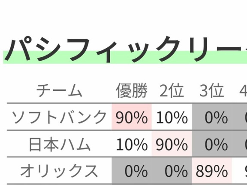
Task: Select the 優勝 column header
Action: 132,90
